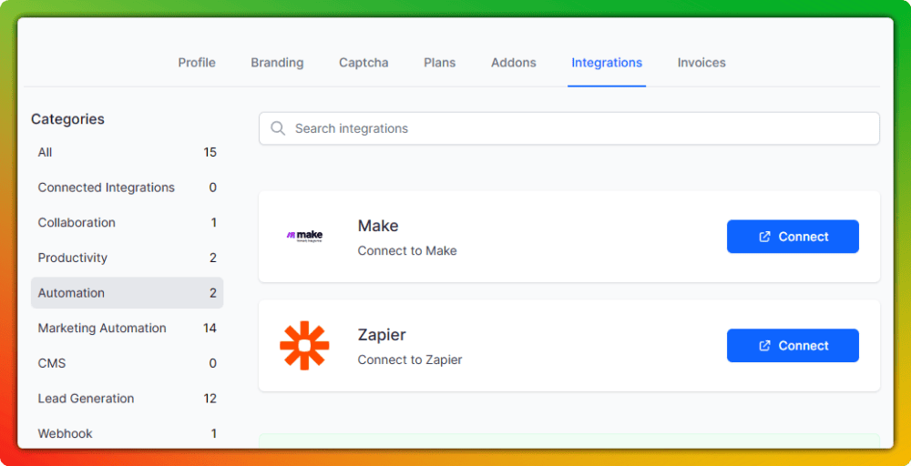The image size is (911, 466).
Task: Filter by Marketing Automation category
Action: click(127, 328)
